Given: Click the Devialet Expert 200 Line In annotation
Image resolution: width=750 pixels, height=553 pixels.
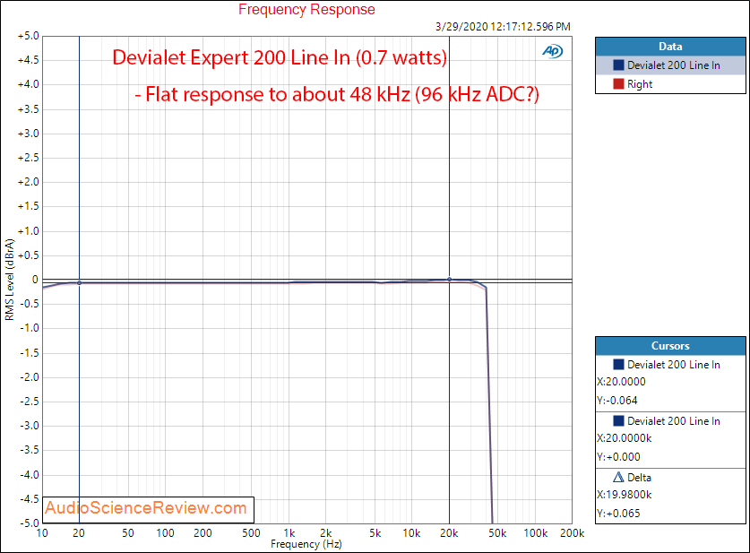Looking at the screenshot, I should [x=280, y=57].
